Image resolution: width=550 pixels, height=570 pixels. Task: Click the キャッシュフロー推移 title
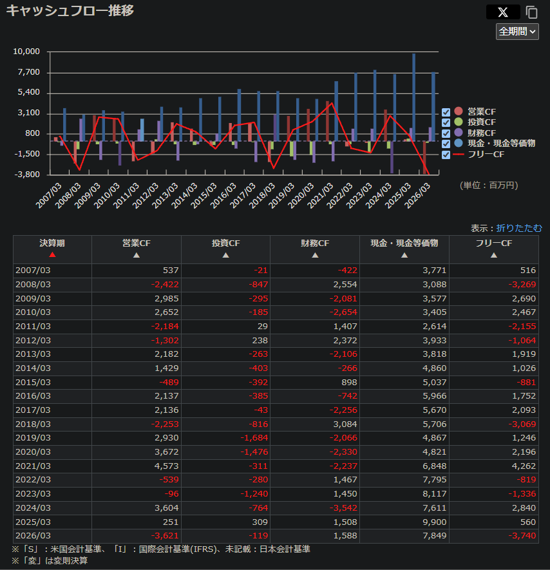(x=70, y=10)
